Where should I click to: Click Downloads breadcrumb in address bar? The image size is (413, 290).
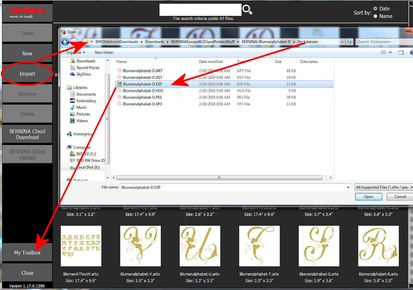[x=155, y=42]
